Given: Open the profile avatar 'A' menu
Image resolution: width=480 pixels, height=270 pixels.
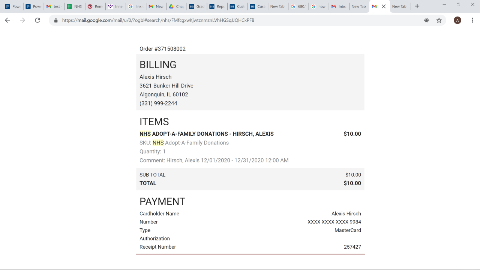Looking at the screenshot, I should point(457,20).
